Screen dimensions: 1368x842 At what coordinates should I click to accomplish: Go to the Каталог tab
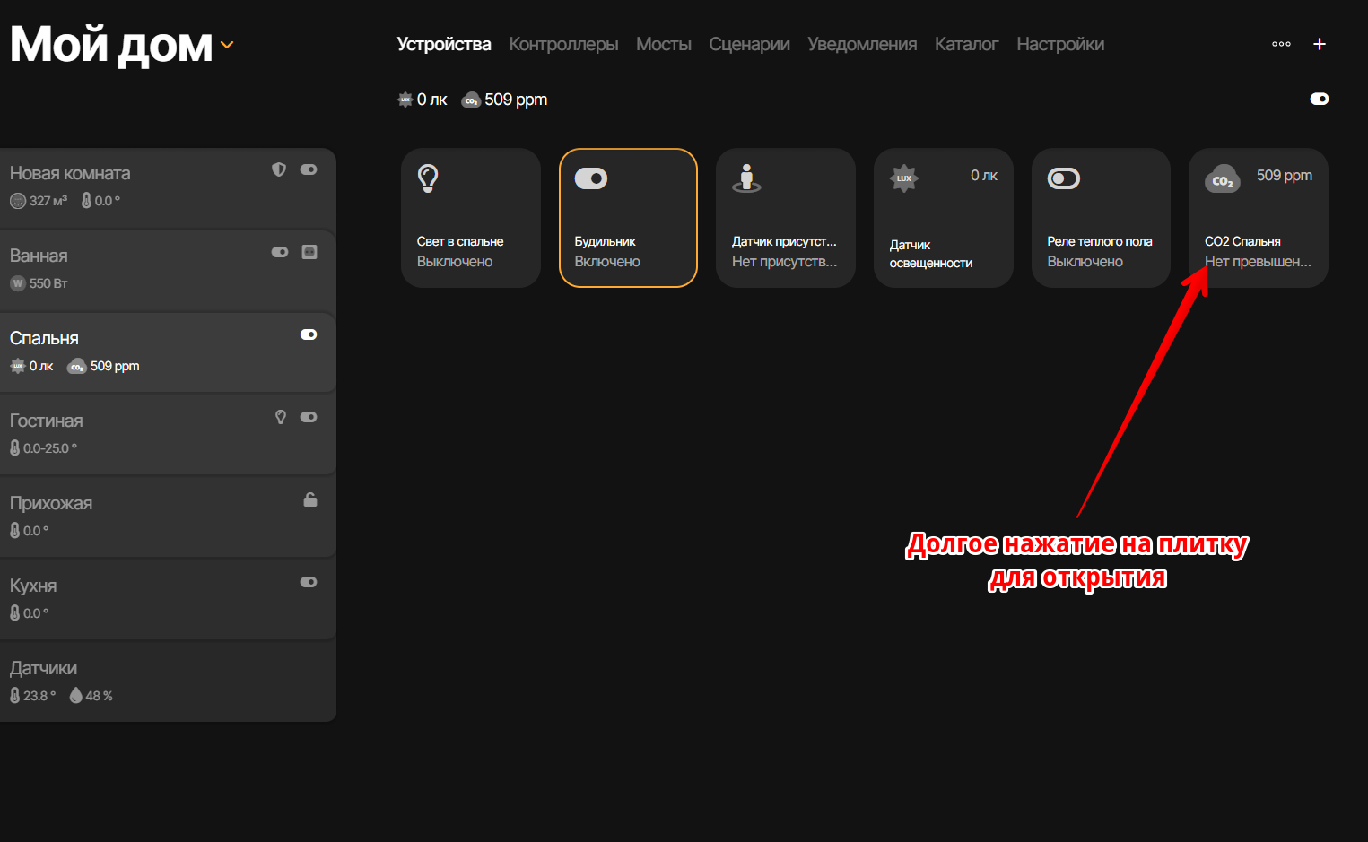966,44
